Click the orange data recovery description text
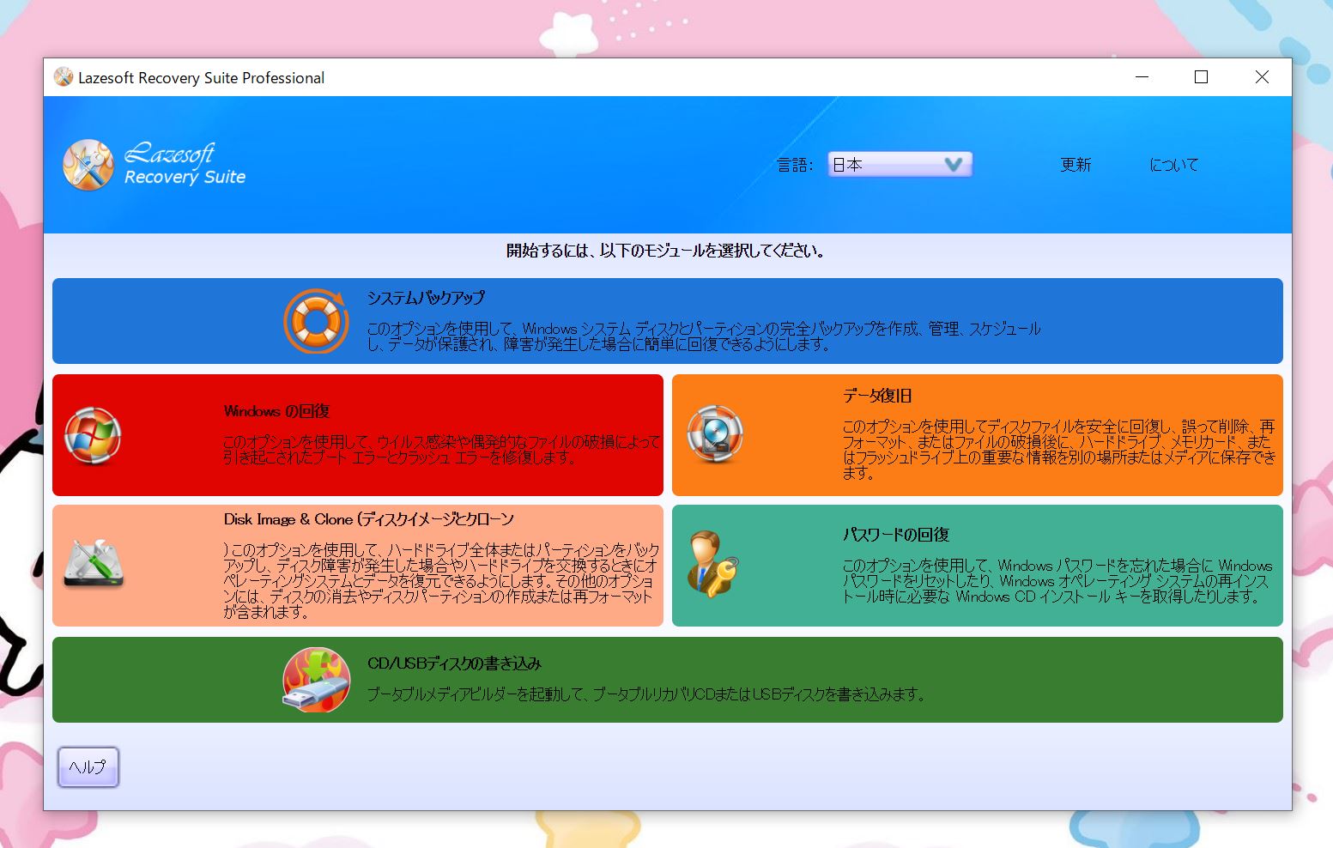1333x848 pixels. tap(1058, 450)
